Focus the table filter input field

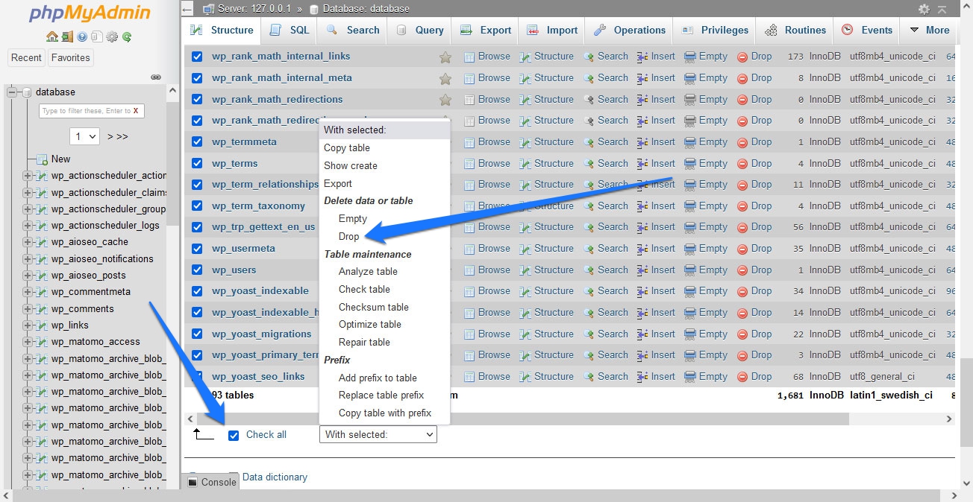tap(91, 111)
